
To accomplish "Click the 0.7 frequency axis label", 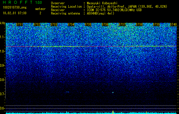I will [2, 94].
